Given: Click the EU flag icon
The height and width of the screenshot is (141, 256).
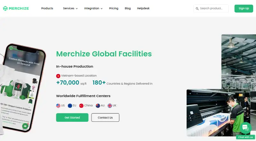Looking at the screenshot, I should click(x=70, y=106).
